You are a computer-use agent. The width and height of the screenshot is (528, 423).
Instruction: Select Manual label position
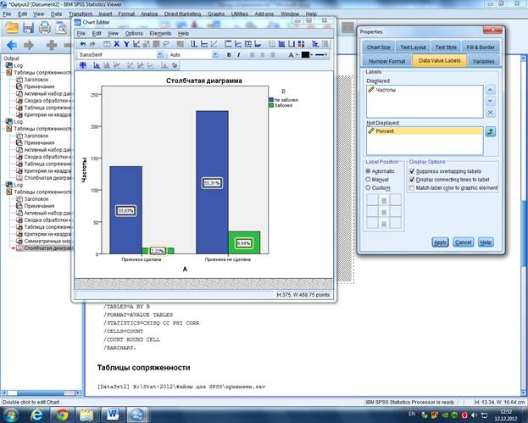click(368, 180)
